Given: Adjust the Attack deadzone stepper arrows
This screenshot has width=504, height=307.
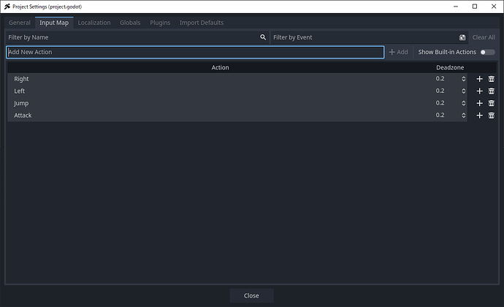Looking at the screenshot, I should click(463, 115).
